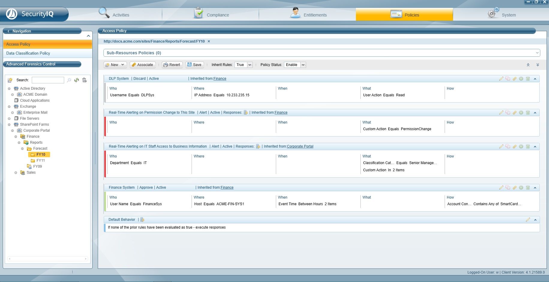Image resolution: width=549 pixels, height=282 pixels.
Task: Go to the Entitlements tab
Action: point(308,14)
